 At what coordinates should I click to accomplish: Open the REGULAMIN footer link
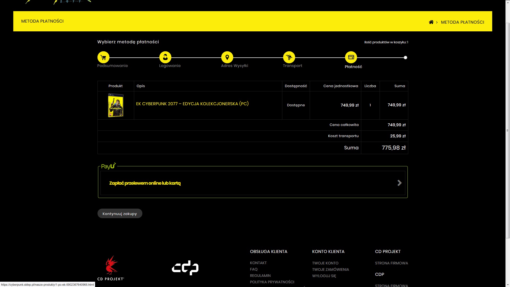[x=260, y=276]
